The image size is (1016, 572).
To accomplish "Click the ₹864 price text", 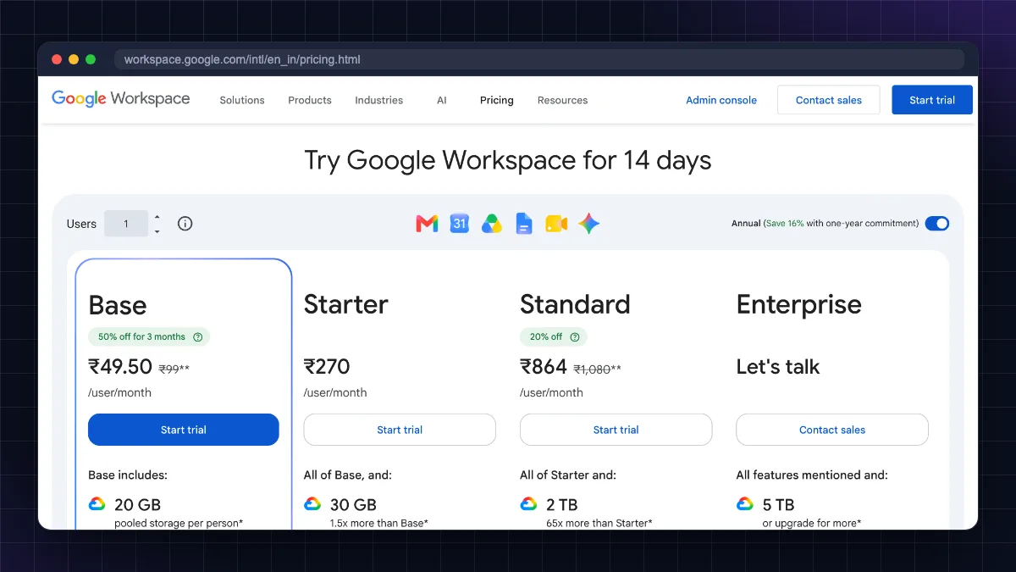I will coord(544,367).
